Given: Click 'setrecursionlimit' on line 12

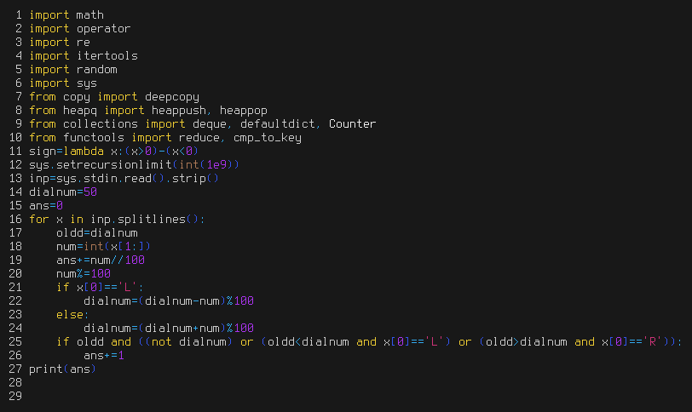Looking at the screenshot, I should 114,165.
